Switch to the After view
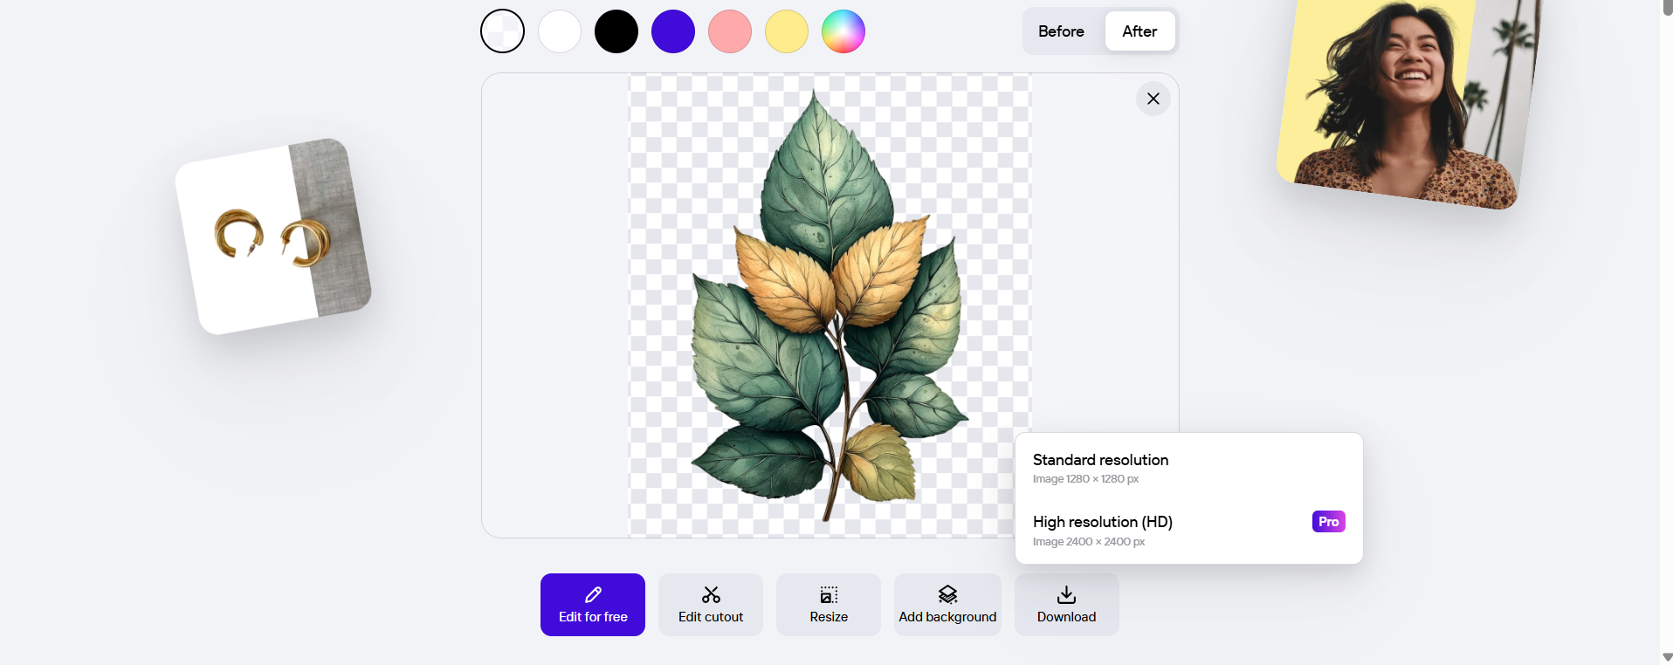 (x=1139, y=31)
